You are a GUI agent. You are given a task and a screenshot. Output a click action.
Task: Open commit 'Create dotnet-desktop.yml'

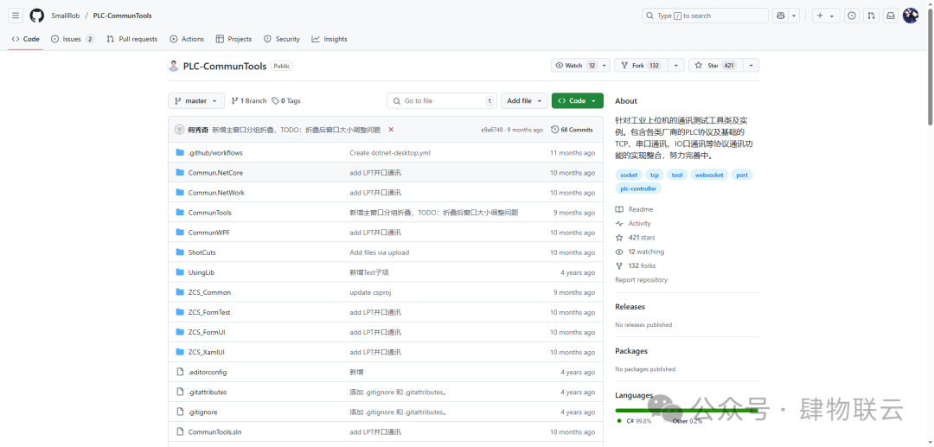[x=389, y=153]
